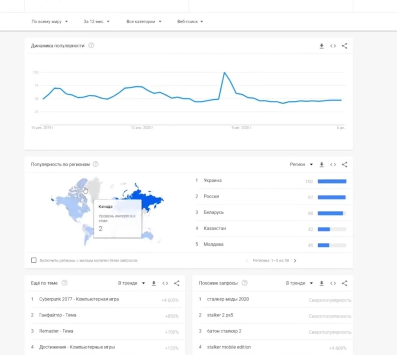Share the popularity dynamics chart

point(344,46)
